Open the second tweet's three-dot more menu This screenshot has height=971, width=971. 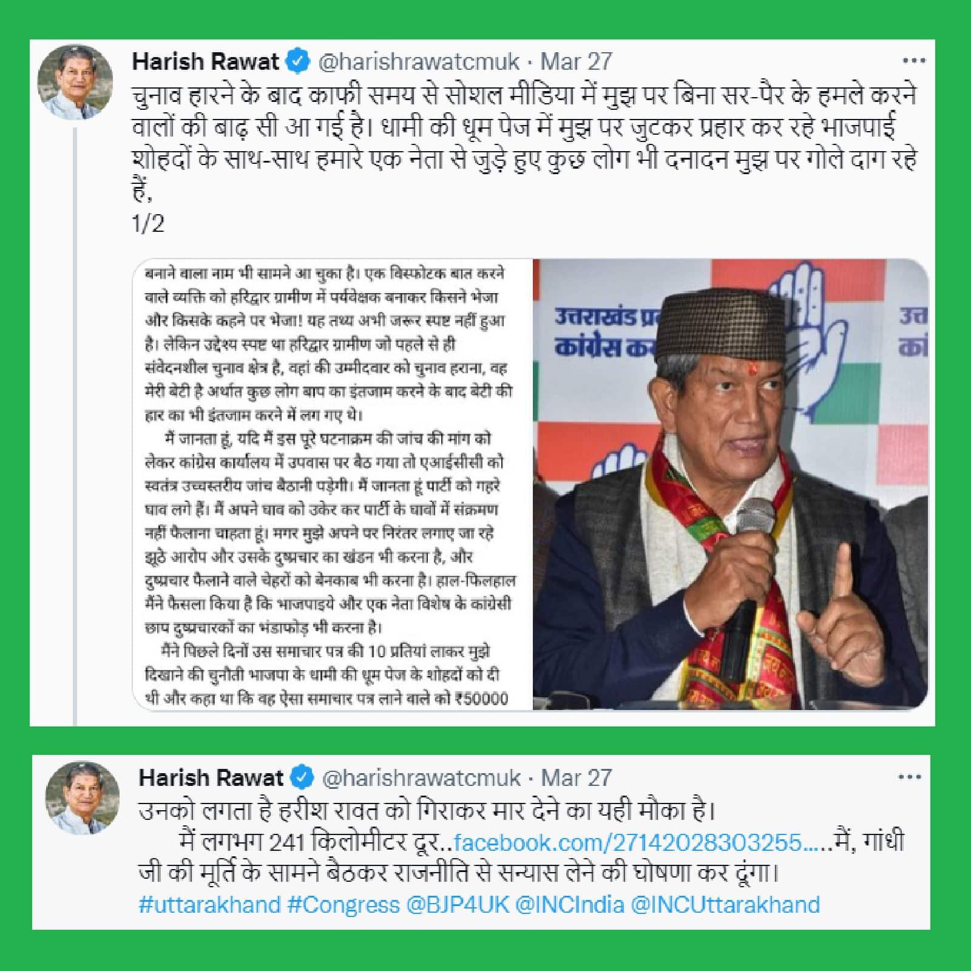coord(908,777)
